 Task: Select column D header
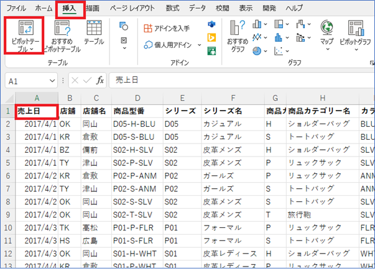coord(136,98)
